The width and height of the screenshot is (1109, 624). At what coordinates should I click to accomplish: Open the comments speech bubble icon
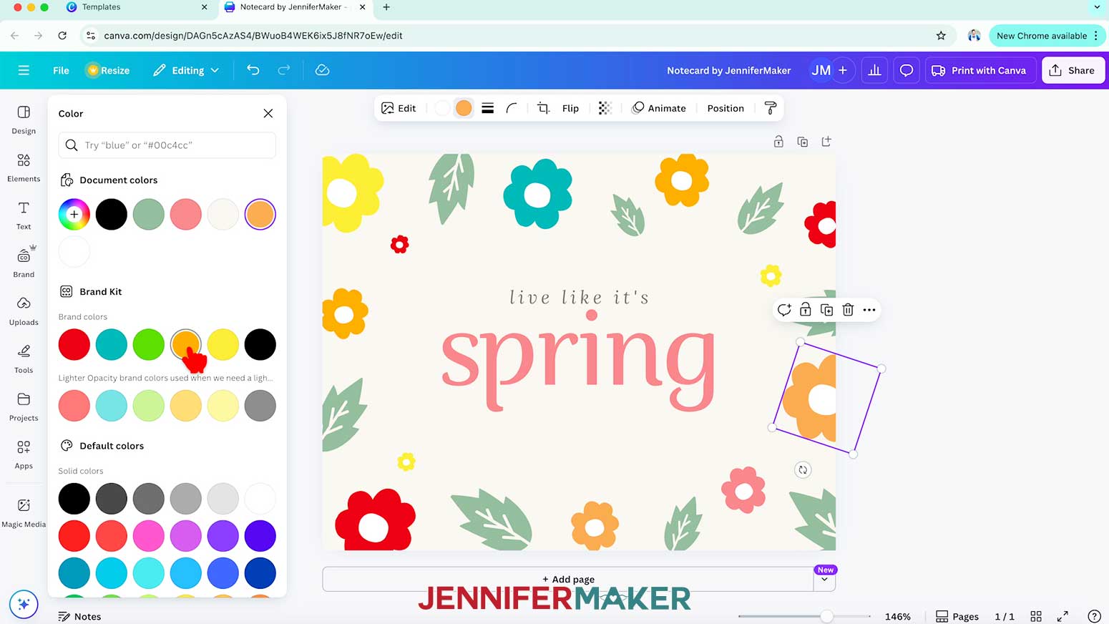907,70
